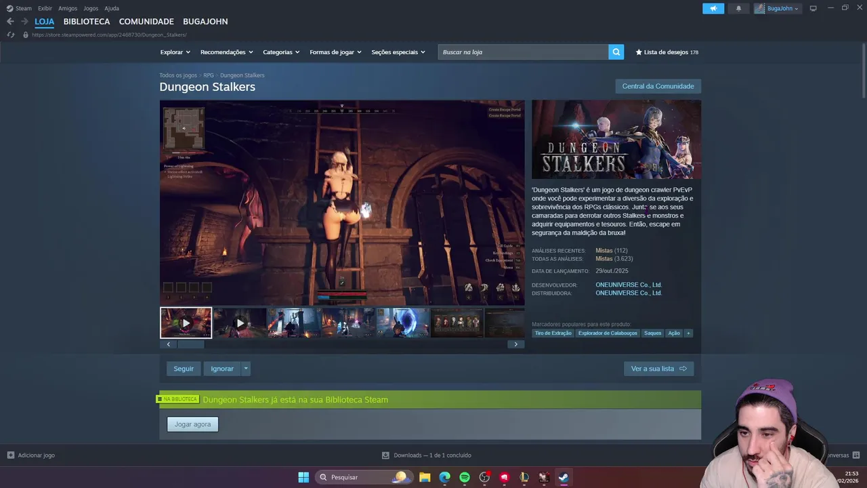
Task: Launch Microsoft Edge from taskbar
Action: 444,477
